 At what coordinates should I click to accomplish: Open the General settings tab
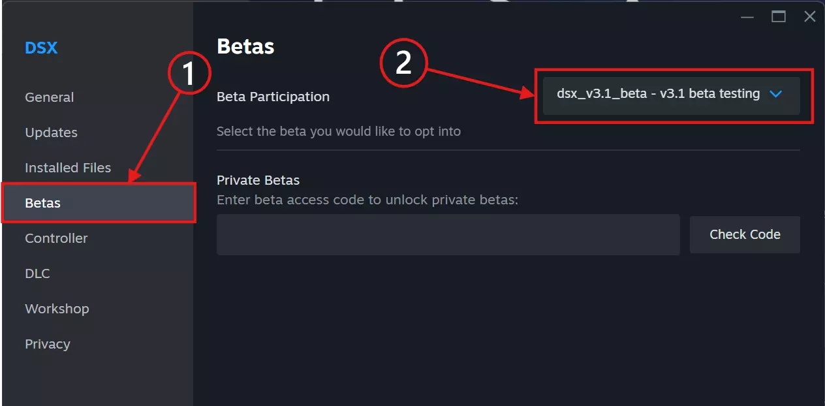(x=49, y=97)
